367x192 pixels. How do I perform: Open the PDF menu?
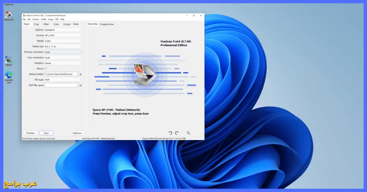point(57,19)
